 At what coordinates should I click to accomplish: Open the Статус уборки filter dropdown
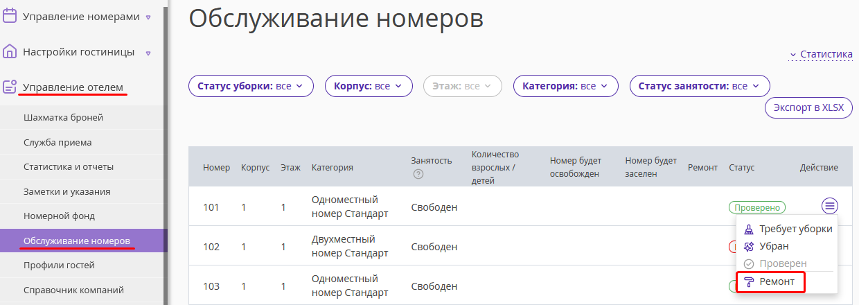pos(251,86)
